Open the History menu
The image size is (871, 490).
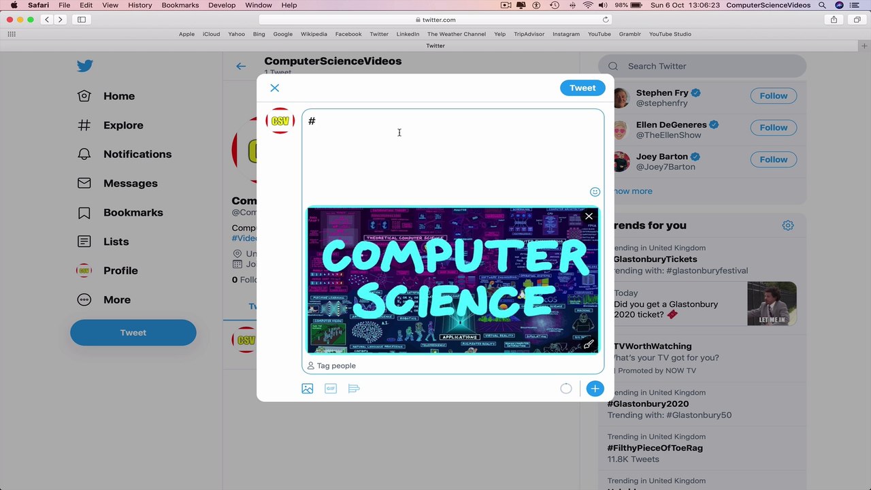coord(140,5)
